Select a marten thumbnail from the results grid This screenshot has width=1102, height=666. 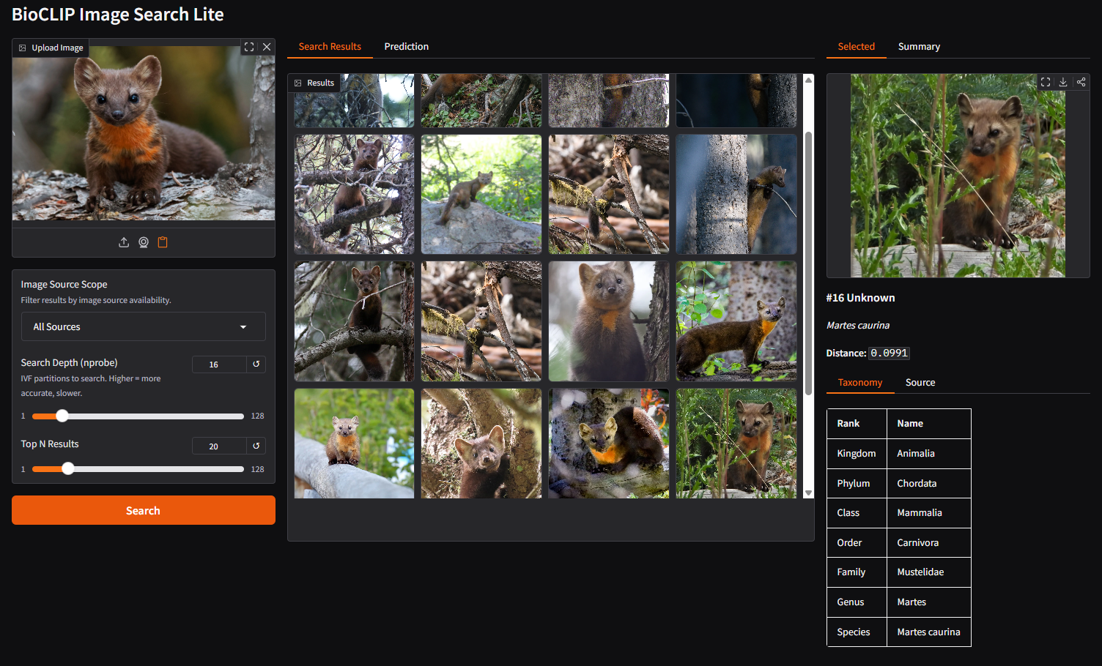(481, 194)
